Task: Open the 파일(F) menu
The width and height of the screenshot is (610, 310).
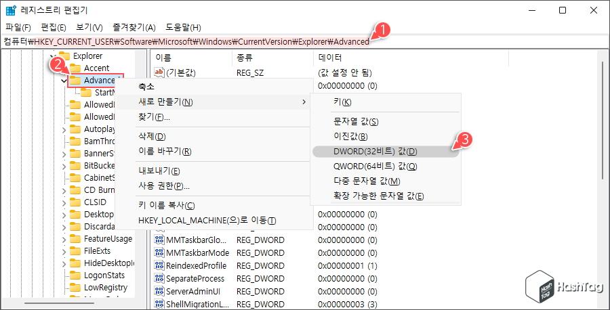Action: [18, 28]
